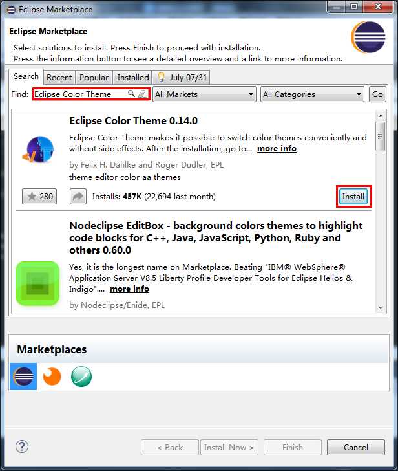Click 'by Nodeclipse/Enide, EPL' text
Image resolution: width=398 pixels, height=471 pixels.
117,305
